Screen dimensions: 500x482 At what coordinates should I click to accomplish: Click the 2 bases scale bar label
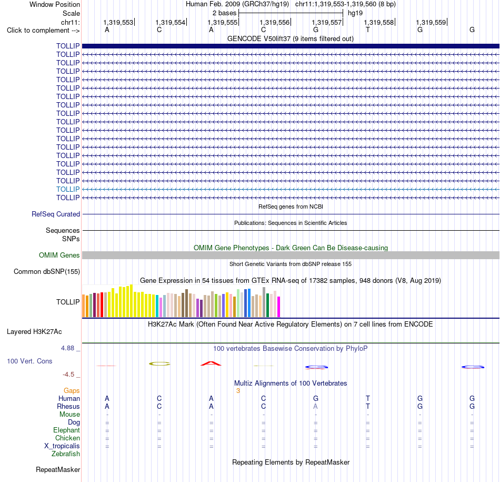click(225, 13)
